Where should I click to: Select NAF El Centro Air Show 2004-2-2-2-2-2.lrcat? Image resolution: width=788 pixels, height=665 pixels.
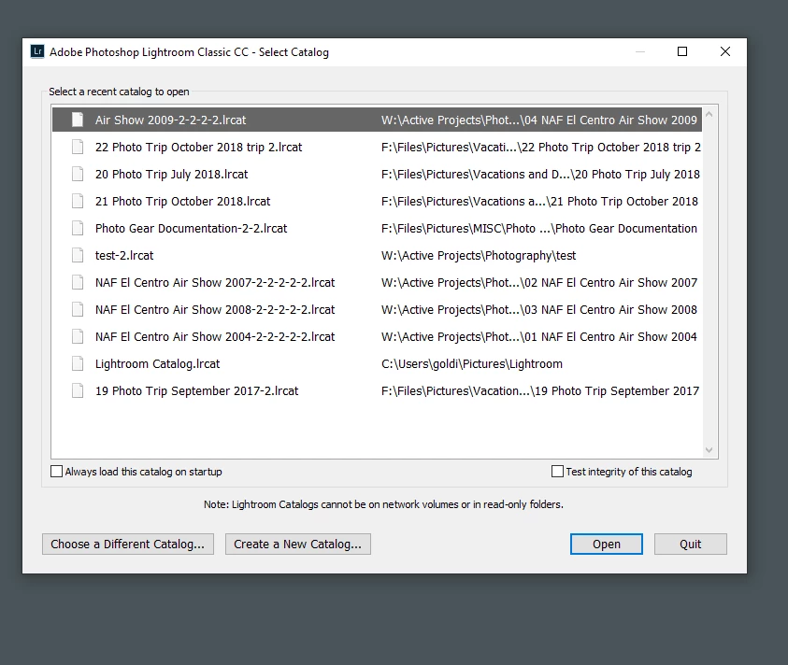pyautogui.click(x=215, y=337)
